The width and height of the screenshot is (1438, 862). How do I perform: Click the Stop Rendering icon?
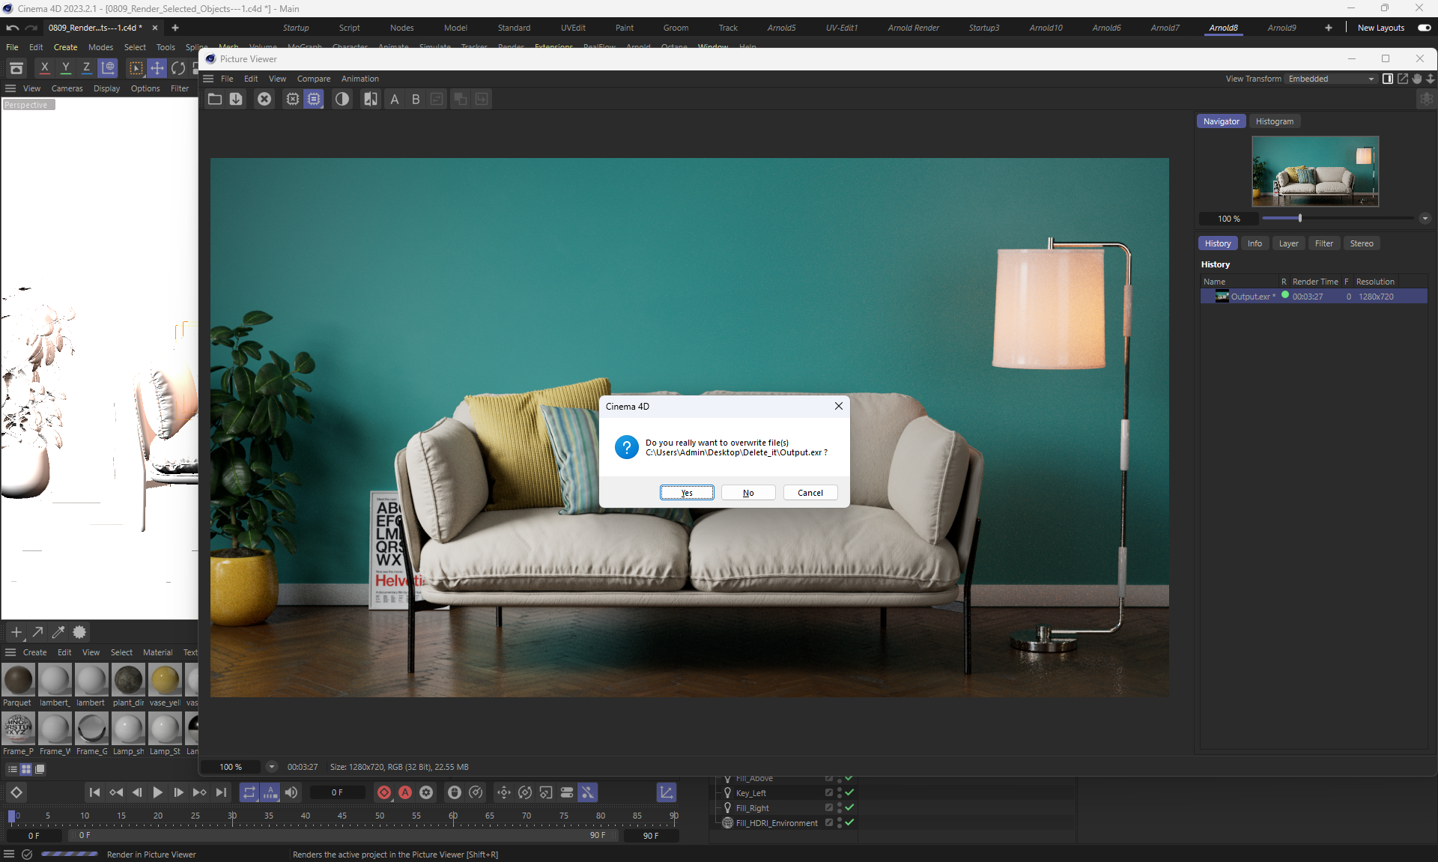[264, 99]
